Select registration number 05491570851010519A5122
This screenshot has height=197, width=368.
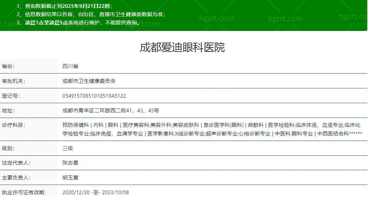94,96
